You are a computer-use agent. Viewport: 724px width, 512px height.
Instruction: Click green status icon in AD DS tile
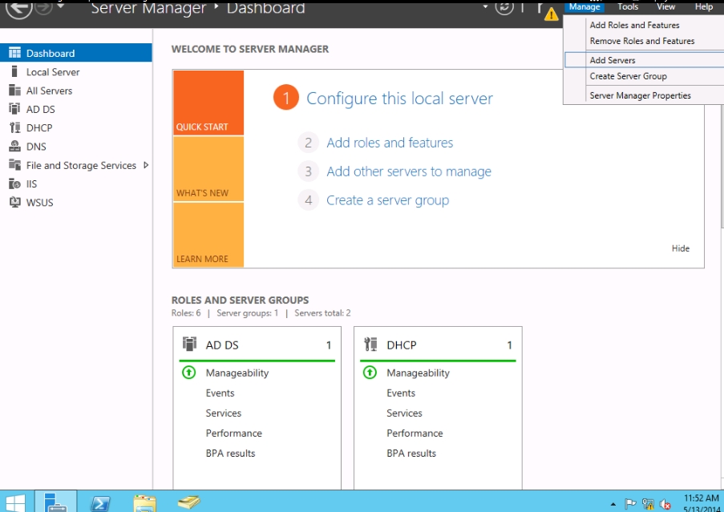coord(189,373)
